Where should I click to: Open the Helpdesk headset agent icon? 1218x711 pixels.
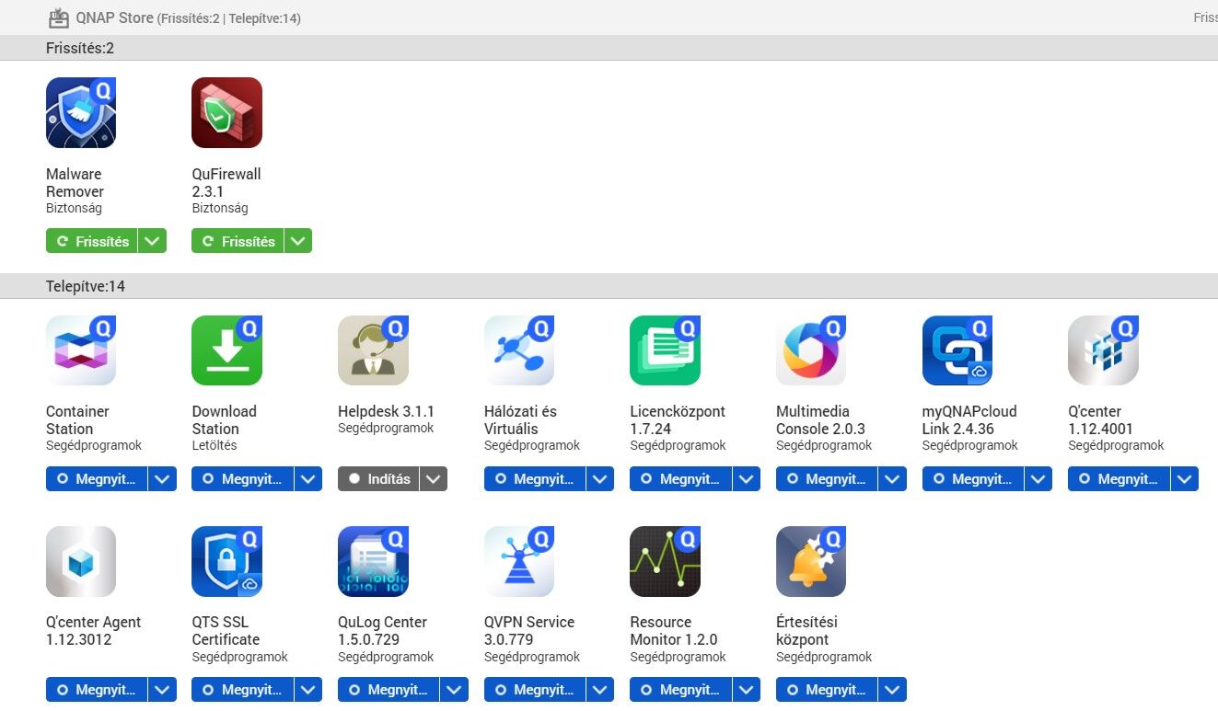coord(373,350)
